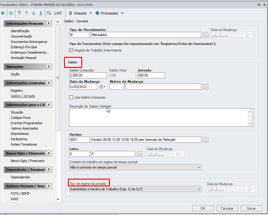Collapse Banco Pgto / Financeiro chevron
This screenshot has width=268, height=215.
[49, 153]
